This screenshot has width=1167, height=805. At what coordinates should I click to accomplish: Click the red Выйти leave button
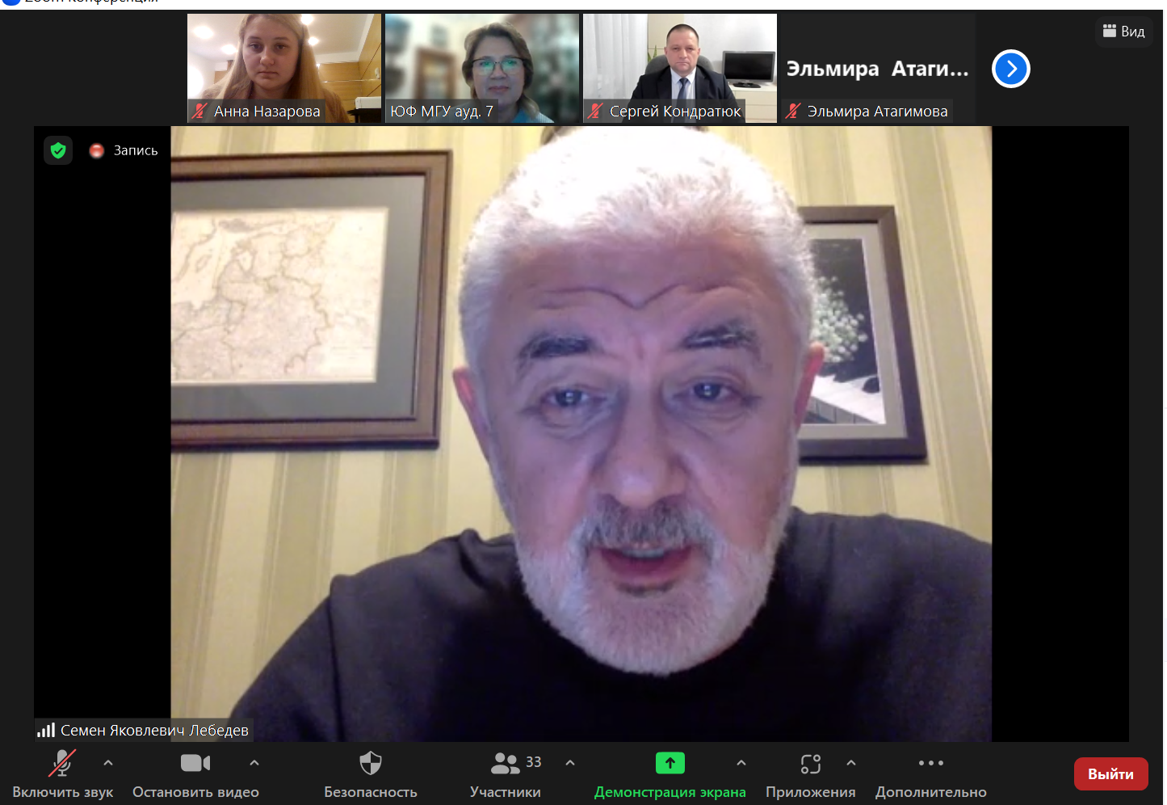pos(1110,773)
